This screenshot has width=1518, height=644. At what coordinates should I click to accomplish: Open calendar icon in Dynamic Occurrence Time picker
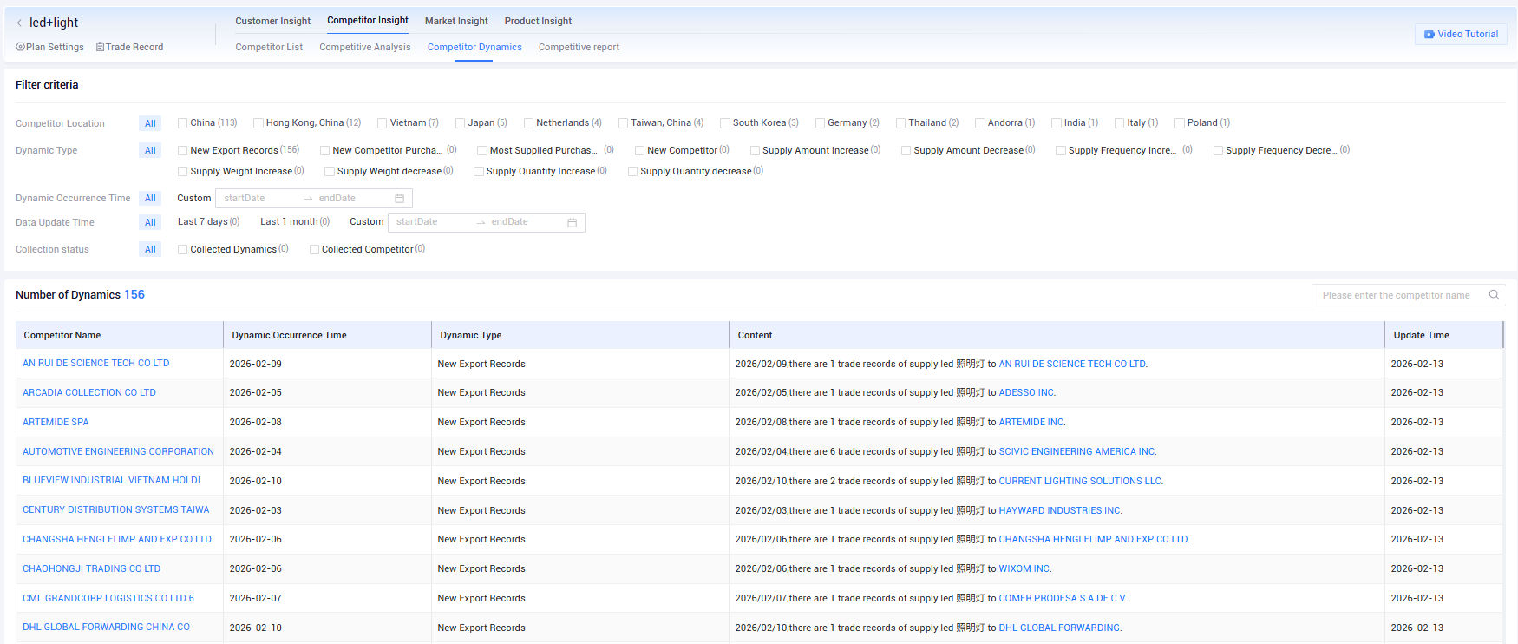point(400,199)
